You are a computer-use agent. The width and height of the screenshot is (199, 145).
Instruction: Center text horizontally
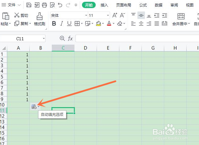[x=141, y=23]
